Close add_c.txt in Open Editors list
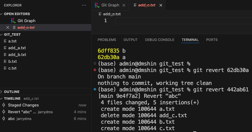252x132 pixels. (x=8, y=27)
